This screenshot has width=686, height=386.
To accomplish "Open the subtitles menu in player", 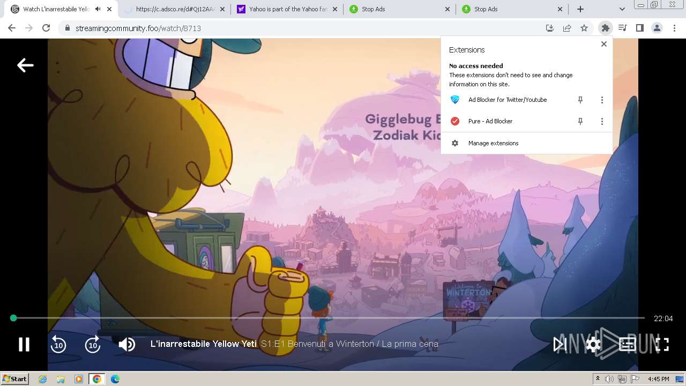I will coord(628,344).
